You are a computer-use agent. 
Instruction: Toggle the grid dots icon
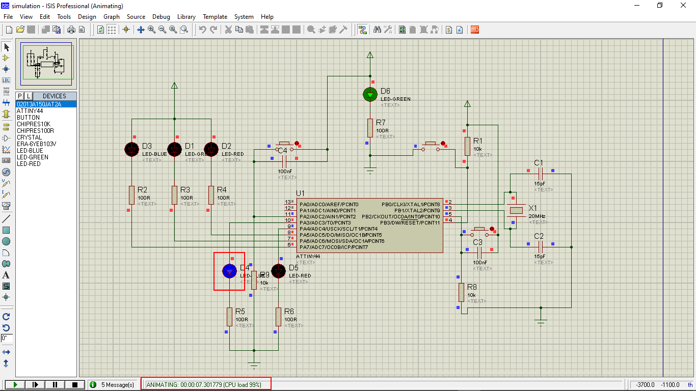point(112,30)
